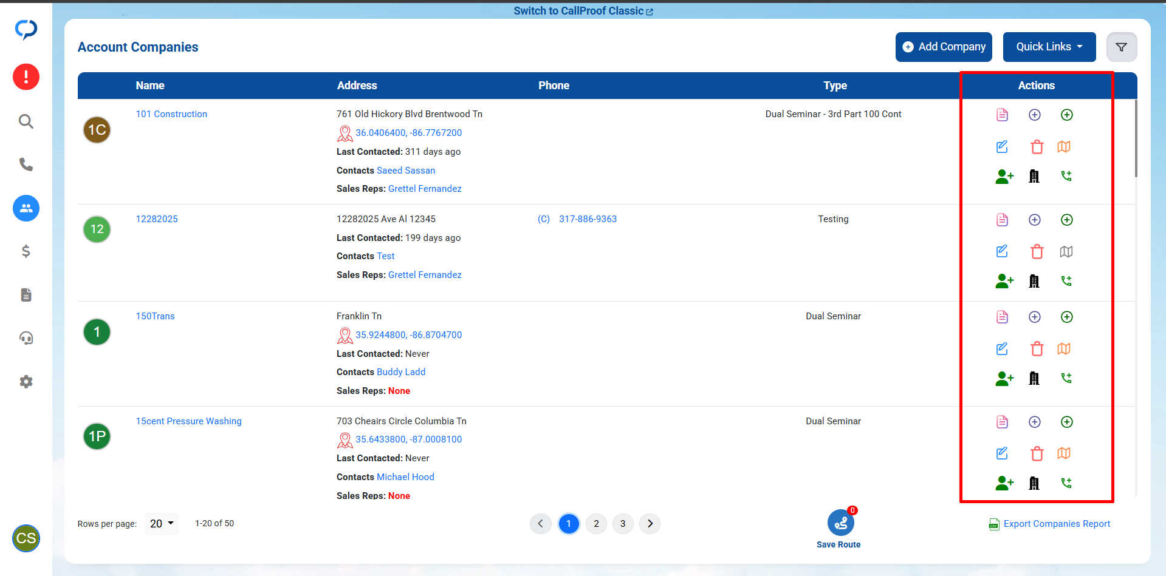Call phone number 317-886-9363
This screenshot has width=1166, height=576.
pos(588,219)
